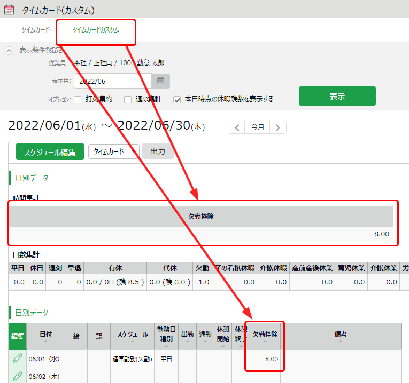The height and width of the screenshot is (383, 409).
Task: Sort by the 欠勤控除 column header
Action: [265, 336]
